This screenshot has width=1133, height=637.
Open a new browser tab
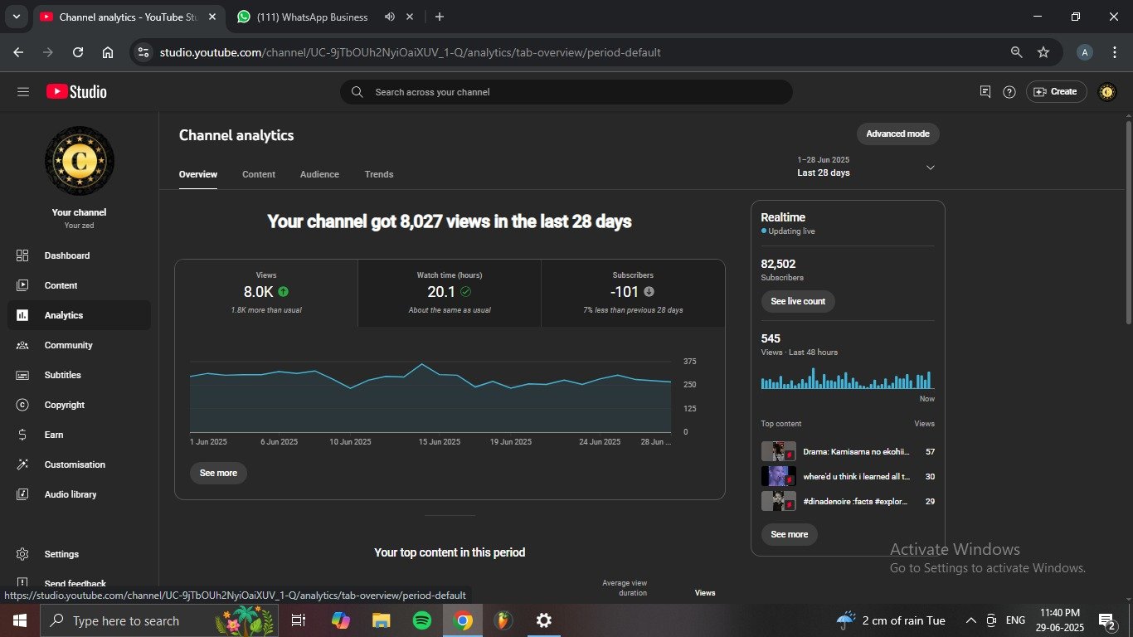tap(440, 17)
